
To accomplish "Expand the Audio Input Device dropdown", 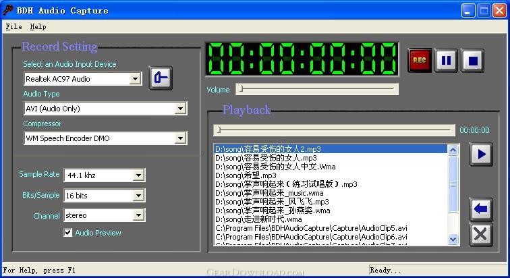I will point(135,79).
